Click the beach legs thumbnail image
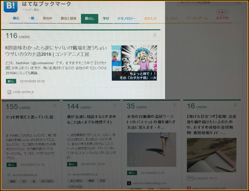Image resolution: width=249 pixels, height=191 pixels. (152, 150)
